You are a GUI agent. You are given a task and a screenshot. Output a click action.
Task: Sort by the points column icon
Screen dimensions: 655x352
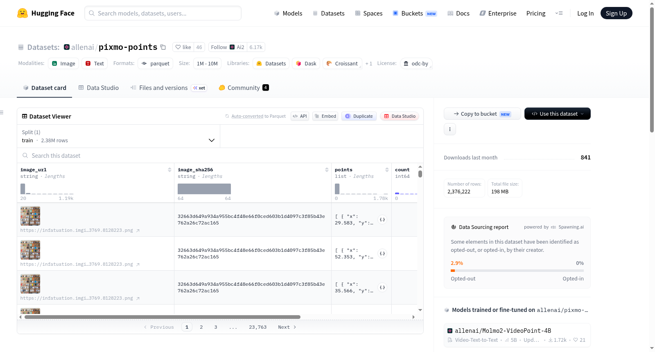pyautogui.click(x=387, y=170)
